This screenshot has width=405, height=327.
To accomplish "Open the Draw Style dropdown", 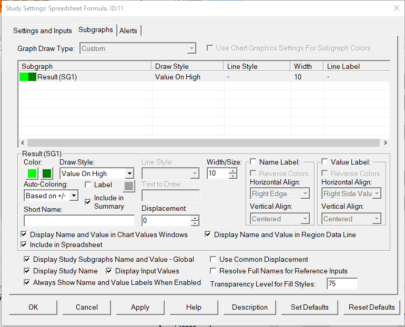I will 129,173.
